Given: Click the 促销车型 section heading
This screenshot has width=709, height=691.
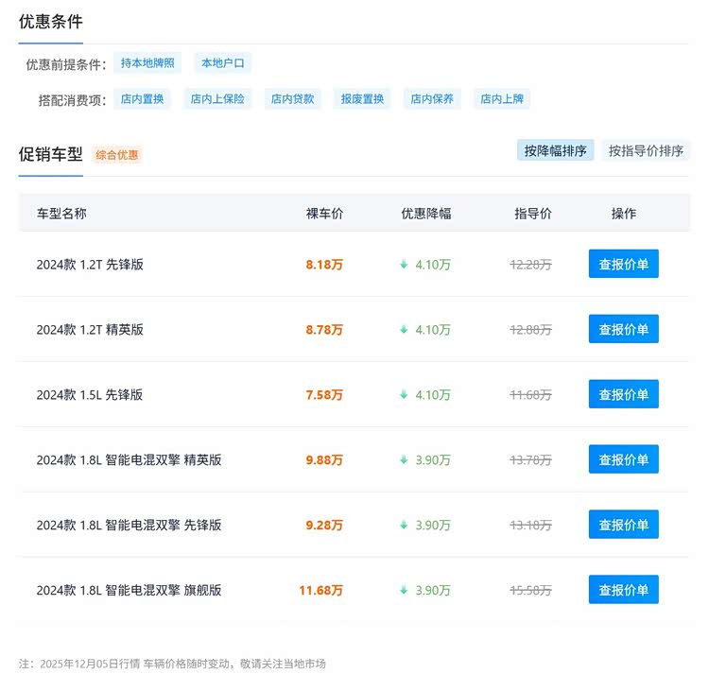Looking at the screenshot, I should 51,154.
